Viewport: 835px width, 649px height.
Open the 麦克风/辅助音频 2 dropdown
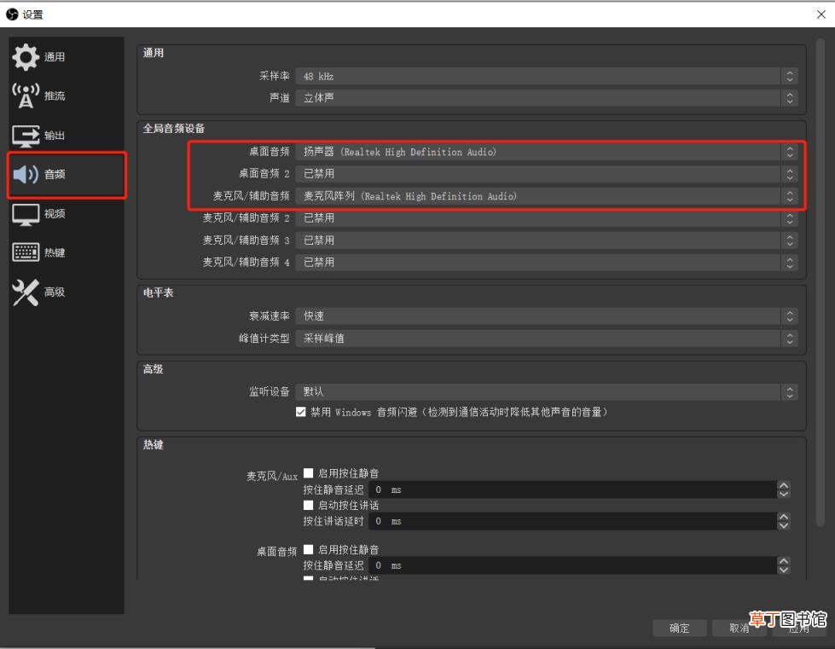547,218
